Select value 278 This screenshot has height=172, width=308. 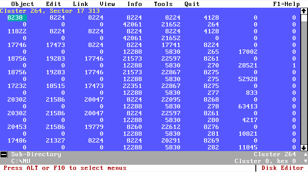click(213, 106)
